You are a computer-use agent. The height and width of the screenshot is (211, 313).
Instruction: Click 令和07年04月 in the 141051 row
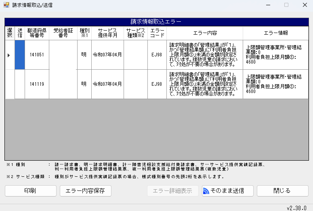pyautogui.click(x=107, y=55)
